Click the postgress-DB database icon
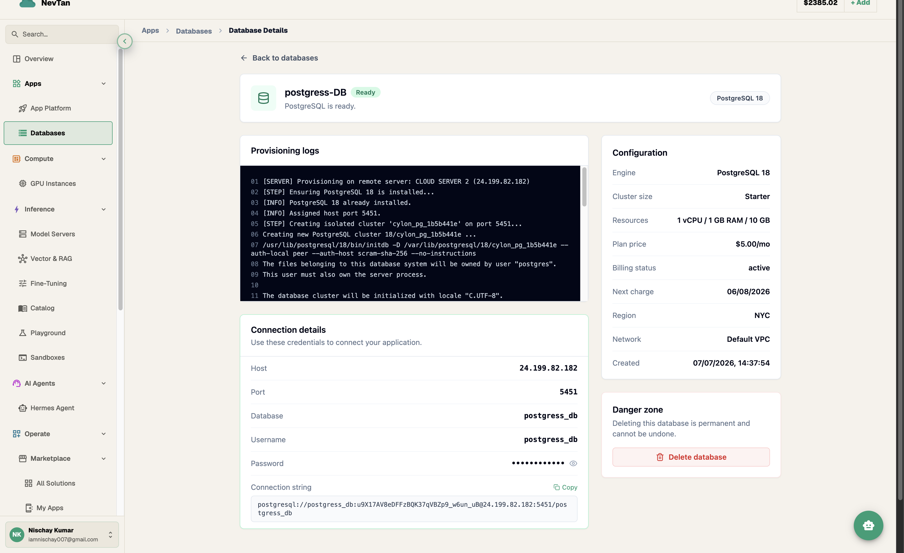Viewport: 904px width, 553px height. pos(264,98)
